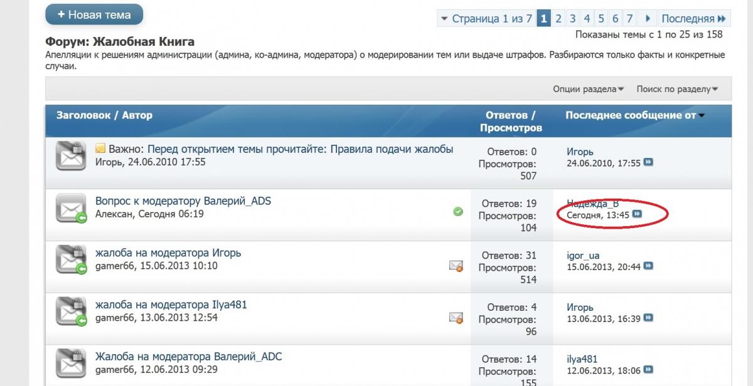Click go-to-last-post icon for igor_ua row

648,266
